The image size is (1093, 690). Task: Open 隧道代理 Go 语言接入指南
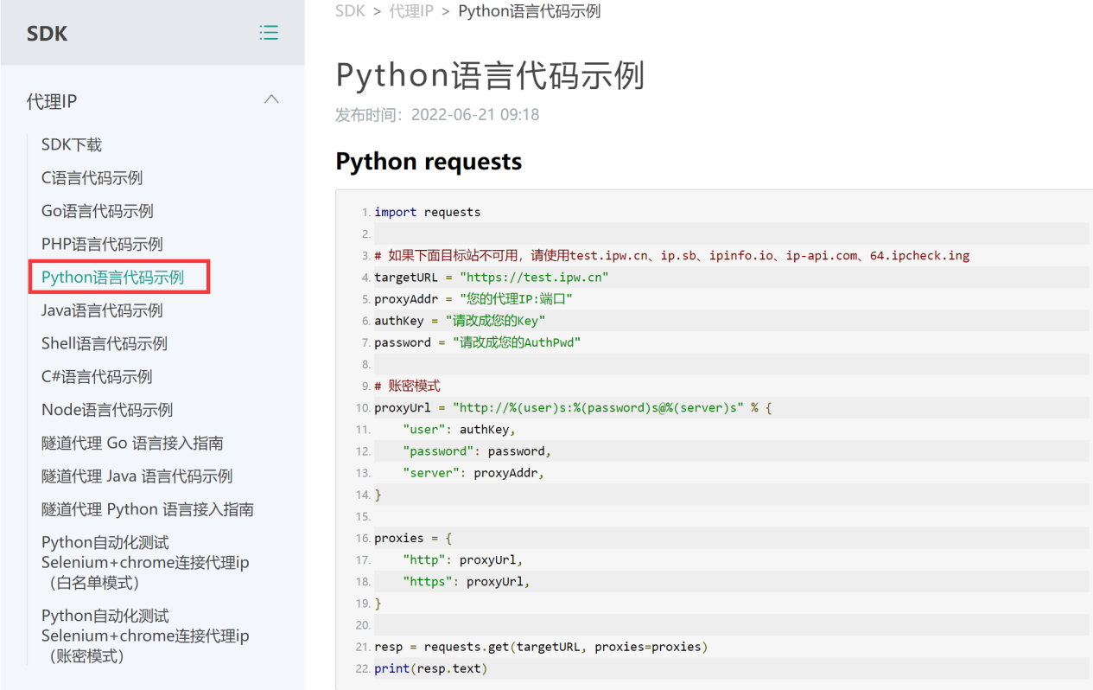click(132, 443)
